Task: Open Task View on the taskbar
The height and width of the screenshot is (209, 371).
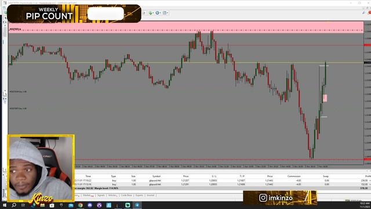Action: tap(23, 205)
